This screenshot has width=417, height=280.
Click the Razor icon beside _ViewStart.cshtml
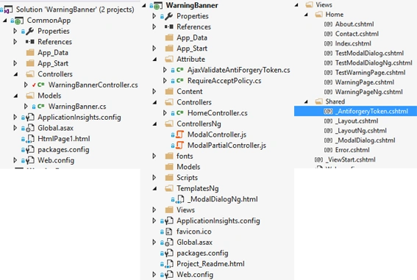318,159
